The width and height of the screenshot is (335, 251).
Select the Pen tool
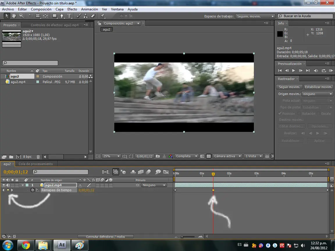[62, 16]
